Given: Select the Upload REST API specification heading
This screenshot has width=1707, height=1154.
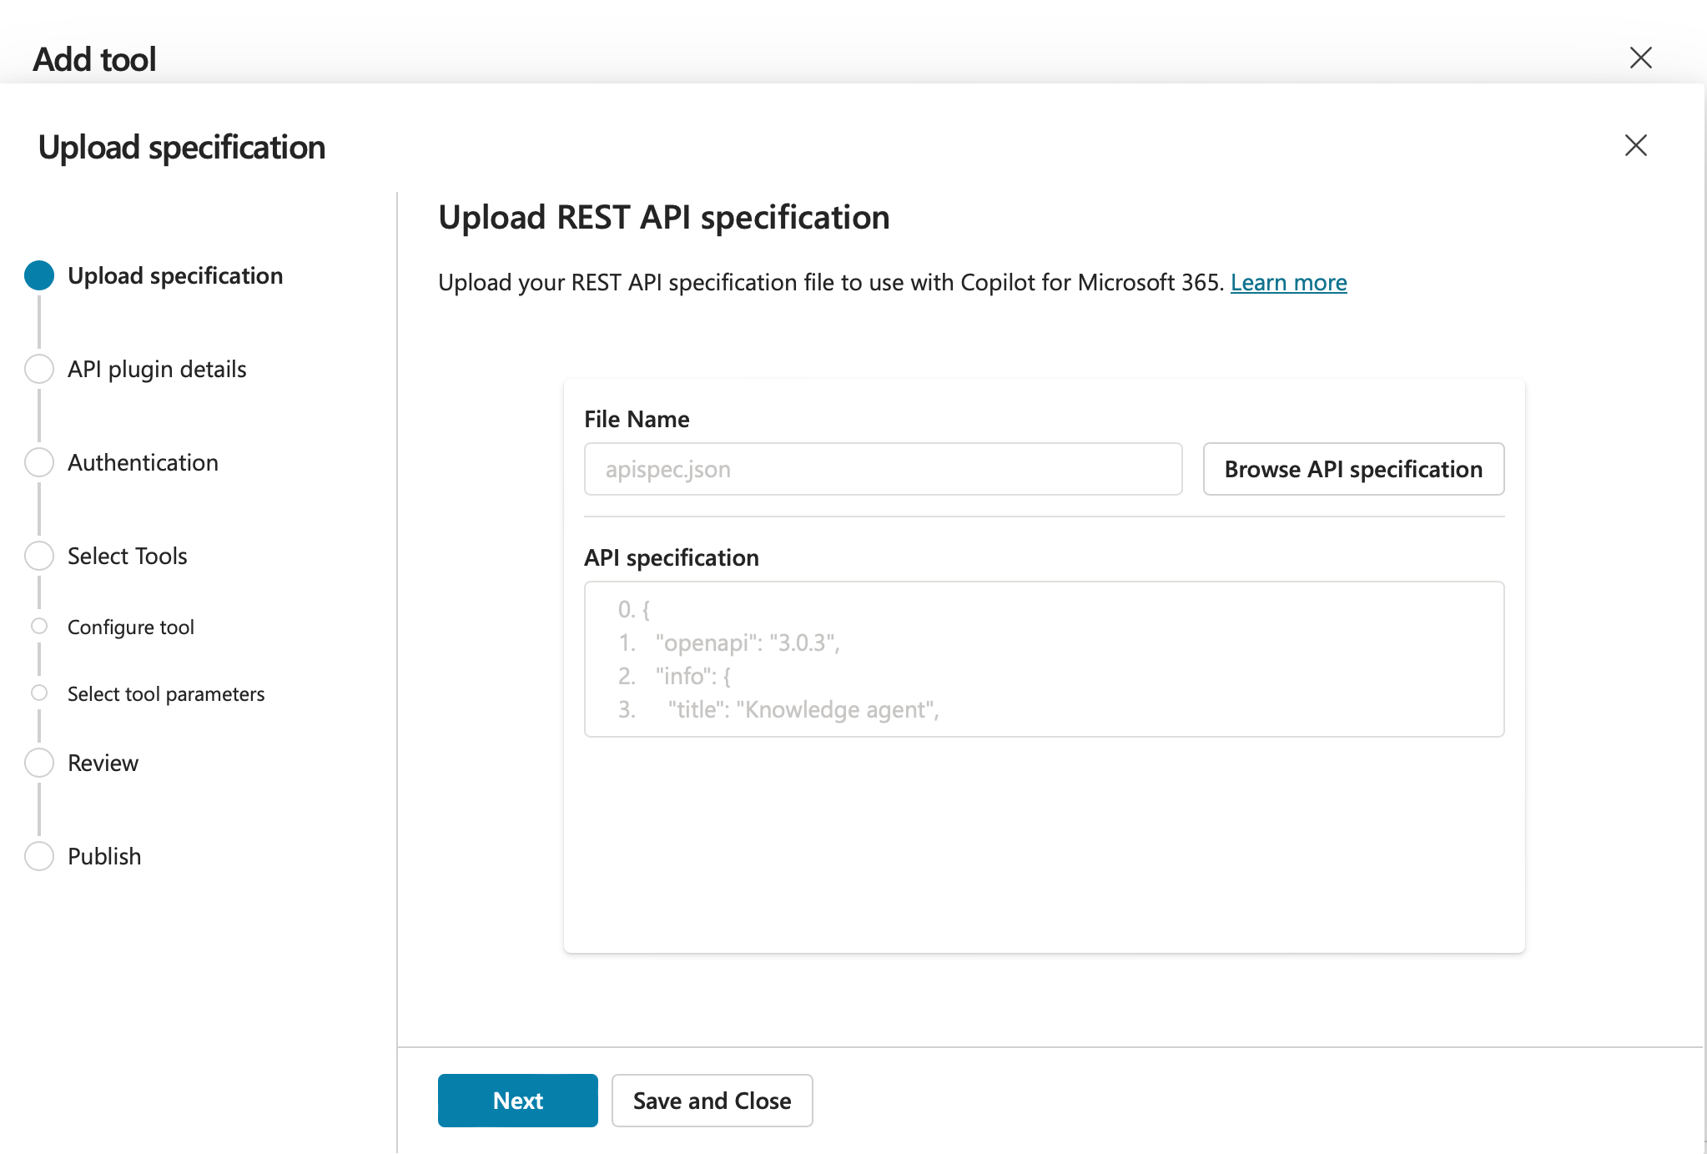Looking at the screenshot, I should click(663, 217).
